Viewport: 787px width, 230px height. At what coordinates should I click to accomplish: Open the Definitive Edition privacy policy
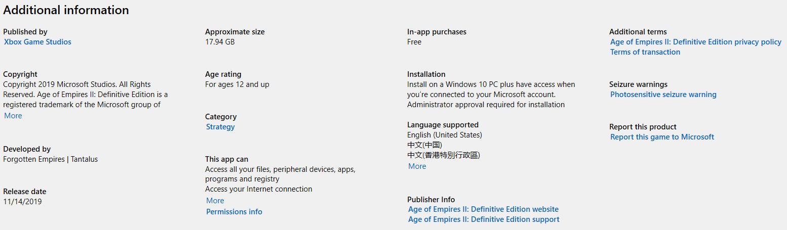coord(696,42)
